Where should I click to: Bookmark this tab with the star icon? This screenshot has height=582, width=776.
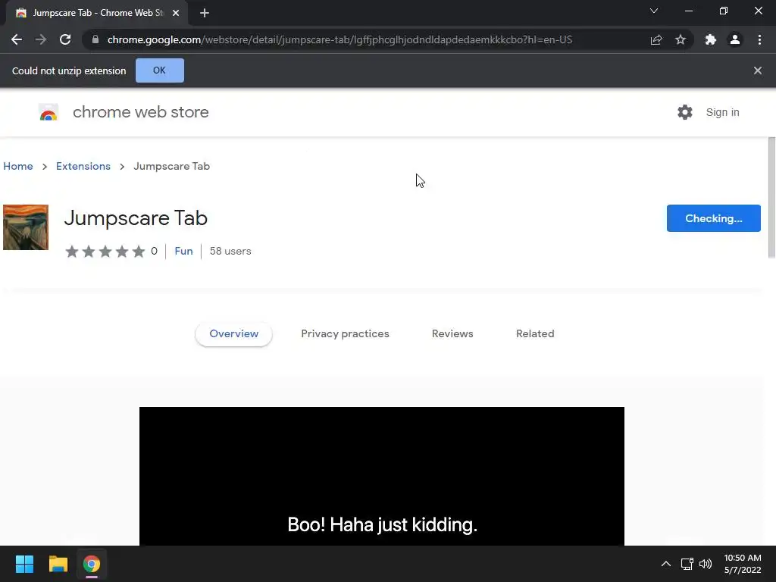pos(681,39)
